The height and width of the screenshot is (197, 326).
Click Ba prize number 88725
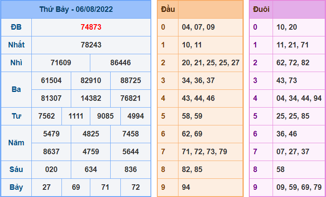click(x=131, y=80)
